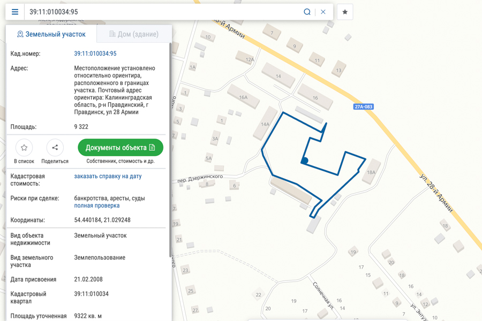The height and width of the screenshot is (321, 482).
Task: Click the Поделиться share icon
Action: tap(55, 148)
